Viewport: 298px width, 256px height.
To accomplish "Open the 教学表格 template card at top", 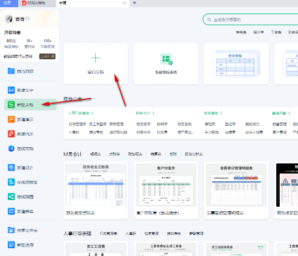I will [236, 64].
